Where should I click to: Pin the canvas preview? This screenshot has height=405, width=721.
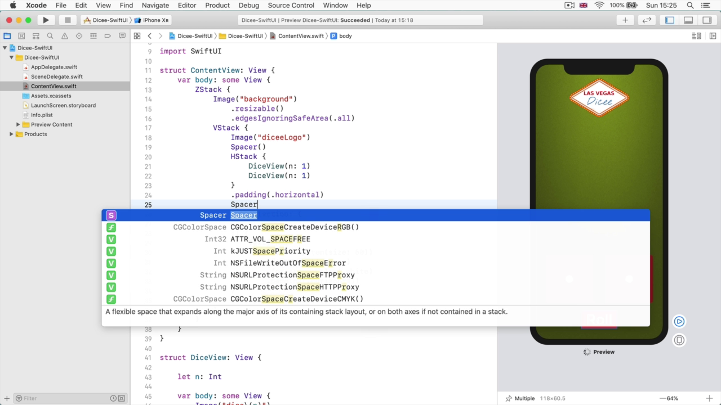509,398
